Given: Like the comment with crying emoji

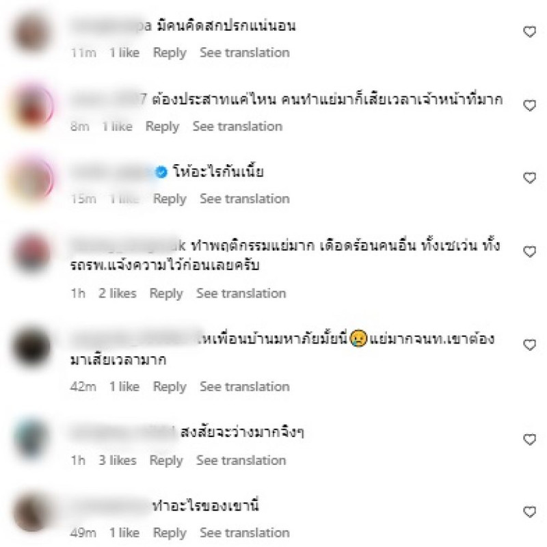Looking at the screenshot, I should [529, 345].
